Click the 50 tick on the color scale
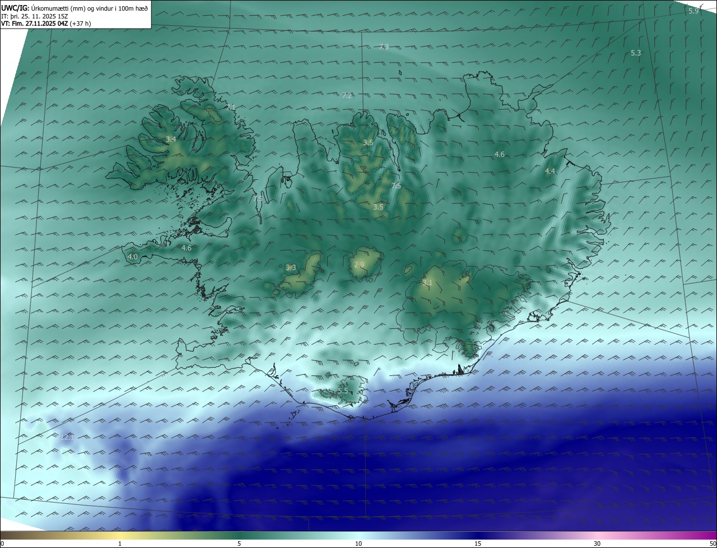 713,544
